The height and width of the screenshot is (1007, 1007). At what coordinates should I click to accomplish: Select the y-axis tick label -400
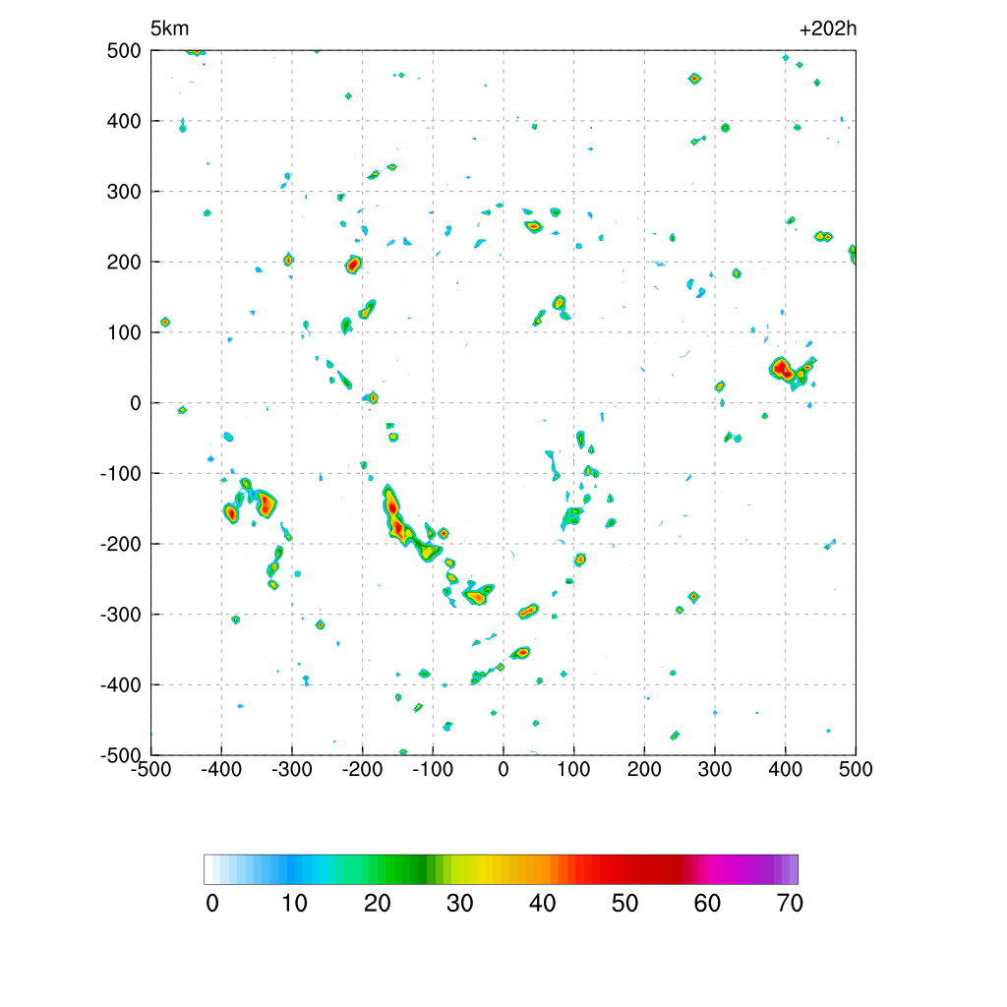pyautogui.click(x=121, y=685)
